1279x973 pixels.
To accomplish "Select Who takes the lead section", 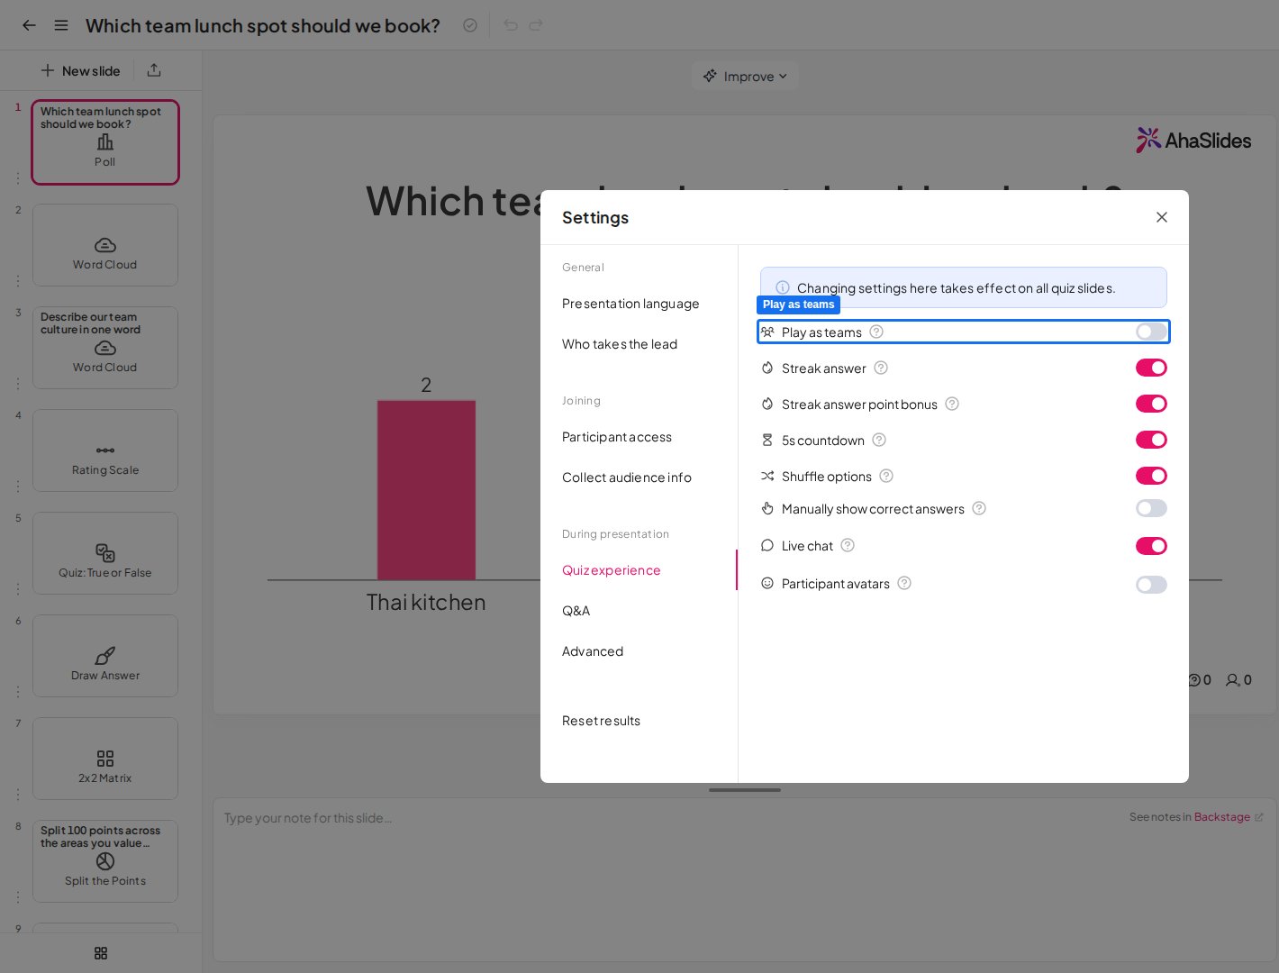I will click(x=620, y=344).
